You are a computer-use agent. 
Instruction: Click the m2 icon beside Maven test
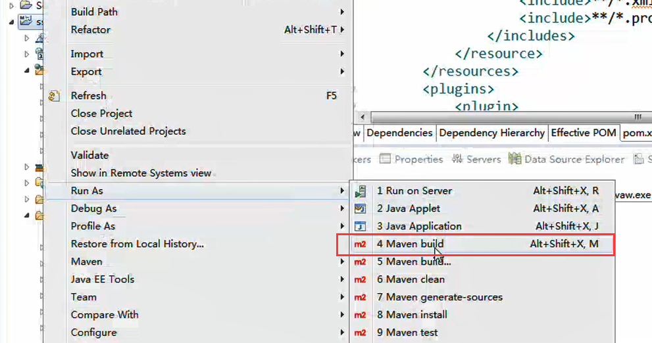tap(360, 332)
